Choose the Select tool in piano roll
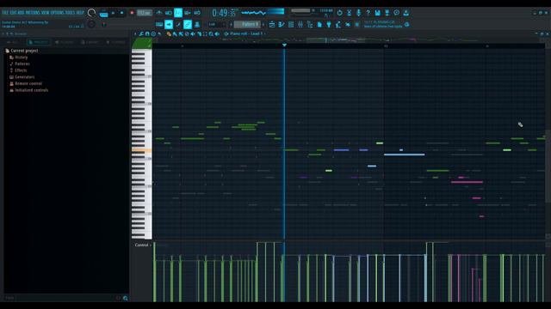The height and width of the screenshot is (309, 551). point(205,34)
